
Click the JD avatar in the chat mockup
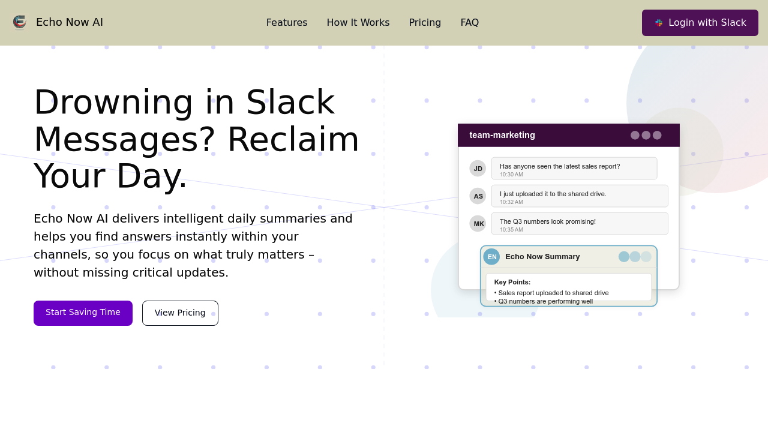(x=478, y=169)
